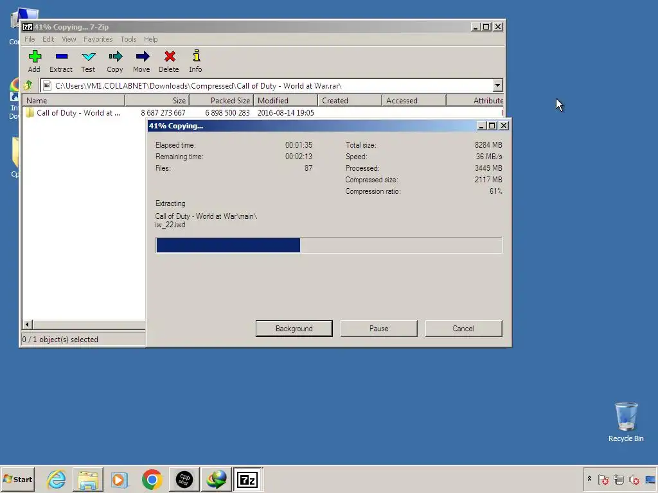The height and width of the screenshot is (493, 658).
Task: Click the Processed value 3449 MB
Action: pos(488,168)
